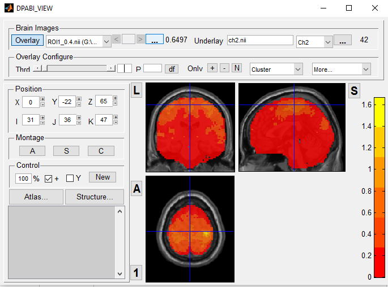Click the left arrow of Thrd slider
The image size is (388, 287).
37,68
